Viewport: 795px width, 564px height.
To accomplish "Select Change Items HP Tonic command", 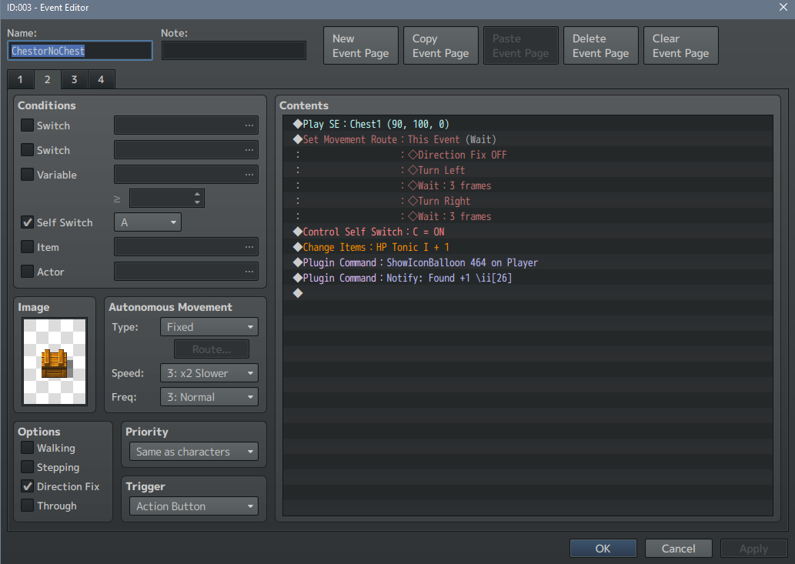I will click(x=528, y=247).
